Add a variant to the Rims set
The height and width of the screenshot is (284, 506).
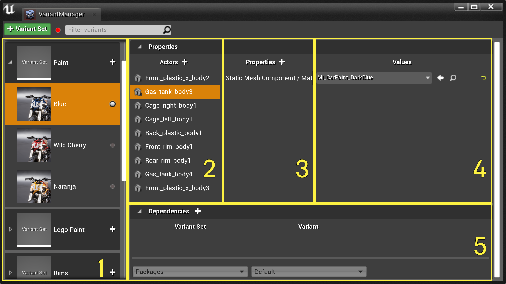[113, 272]
